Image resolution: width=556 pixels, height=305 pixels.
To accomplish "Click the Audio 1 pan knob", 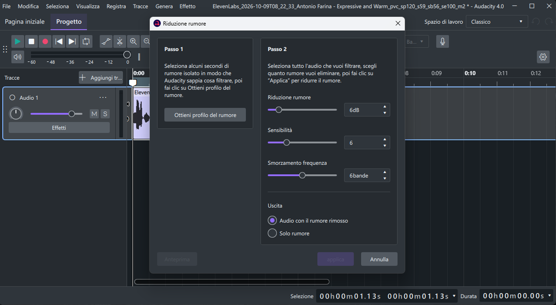I will 16,114.
